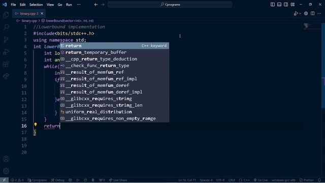
Task: Open the Edit menu
Action: pos(22,5)
